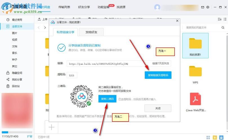Select the 我的资源1 folder
The image size is (228, 140).
click(195, 46)
